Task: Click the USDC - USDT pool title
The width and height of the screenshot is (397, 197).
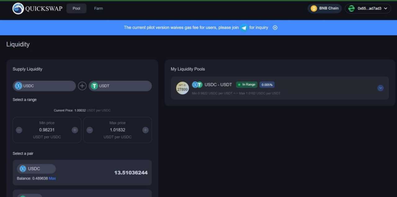Action: 218,85
